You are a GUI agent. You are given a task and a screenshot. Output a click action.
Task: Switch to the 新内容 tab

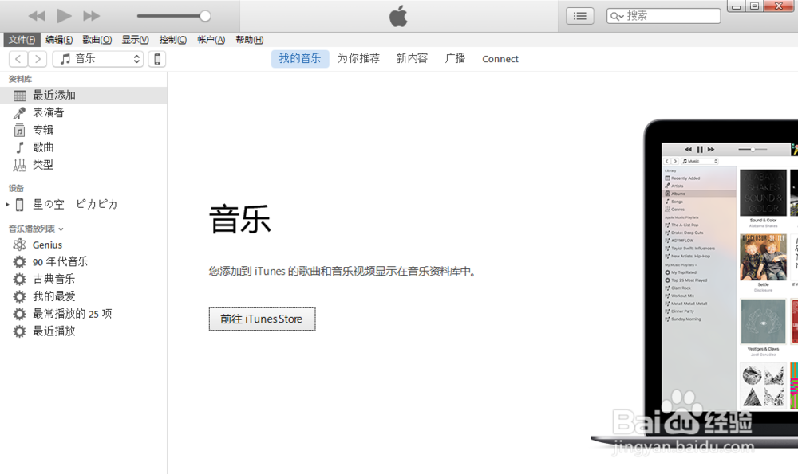pyautogui.click(x=412, y=58)
